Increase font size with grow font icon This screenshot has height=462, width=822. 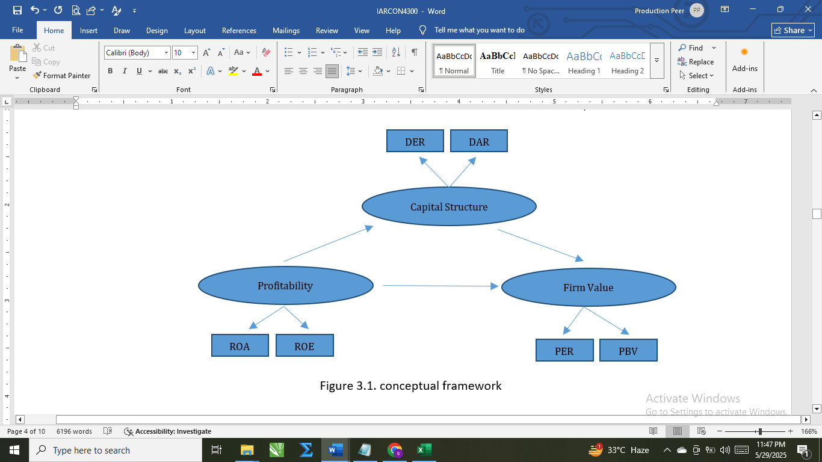(x=206, y=53)
